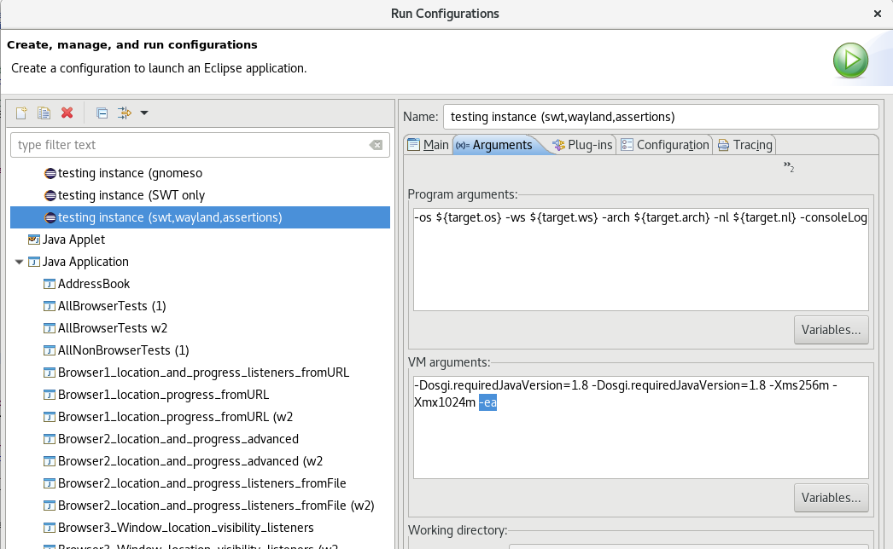Open the Plug-ins tab
Image resolution: width=893 pixels, height=549 pixels.
(582, 145)
